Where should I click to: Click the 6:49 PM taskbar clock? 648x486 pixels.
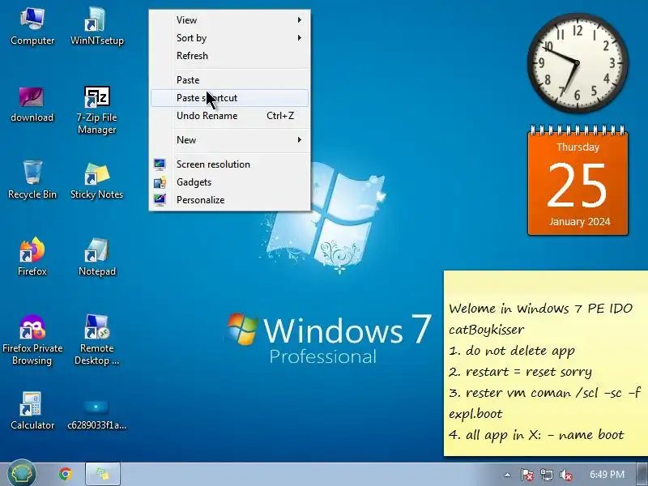607,474
